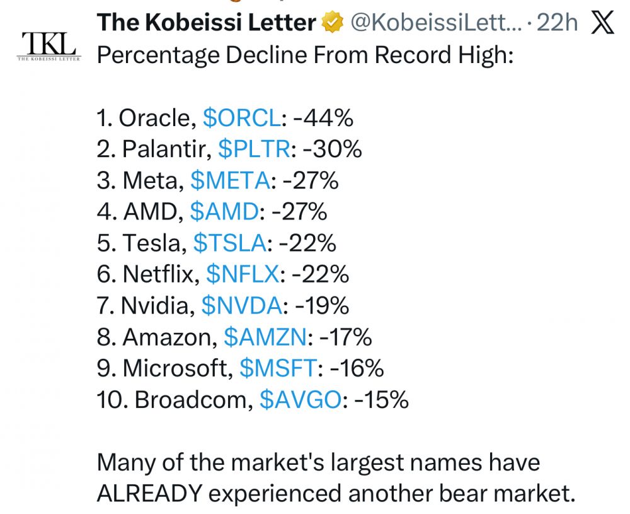Select the $AMD cashtag
Screen dimensions: 630x514
click(224, 212)
